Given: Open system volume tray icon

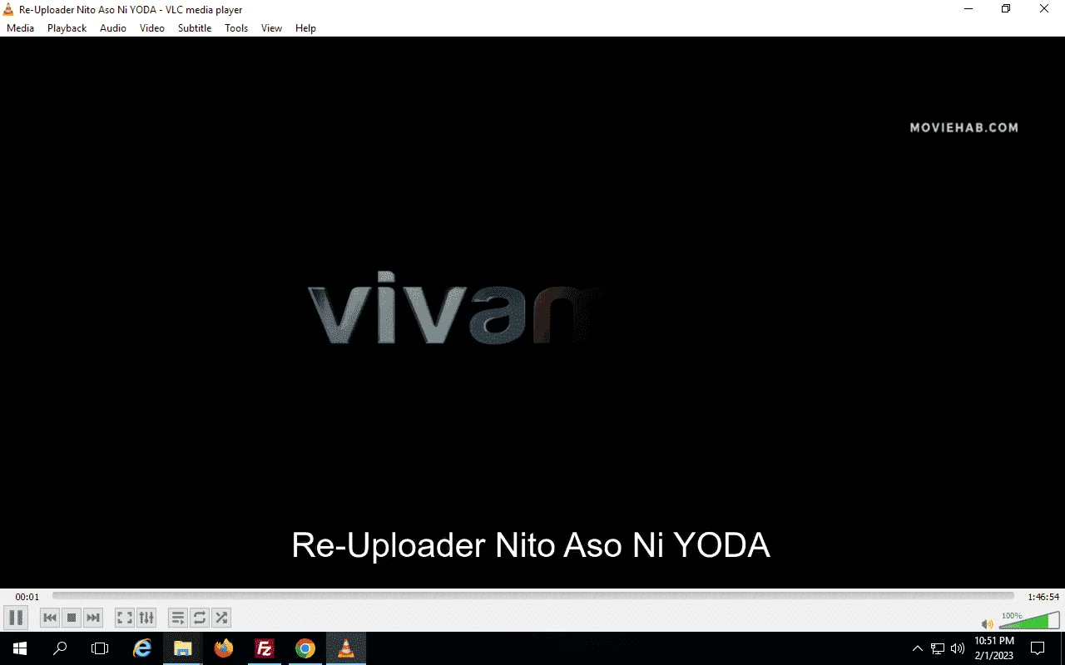Looking at the screenshot, I should (x=958, y=648).
